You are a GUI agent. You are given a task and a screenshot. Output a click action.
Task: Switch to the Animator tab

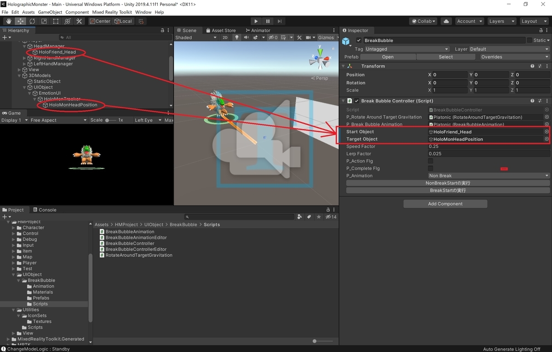point(257,30)
